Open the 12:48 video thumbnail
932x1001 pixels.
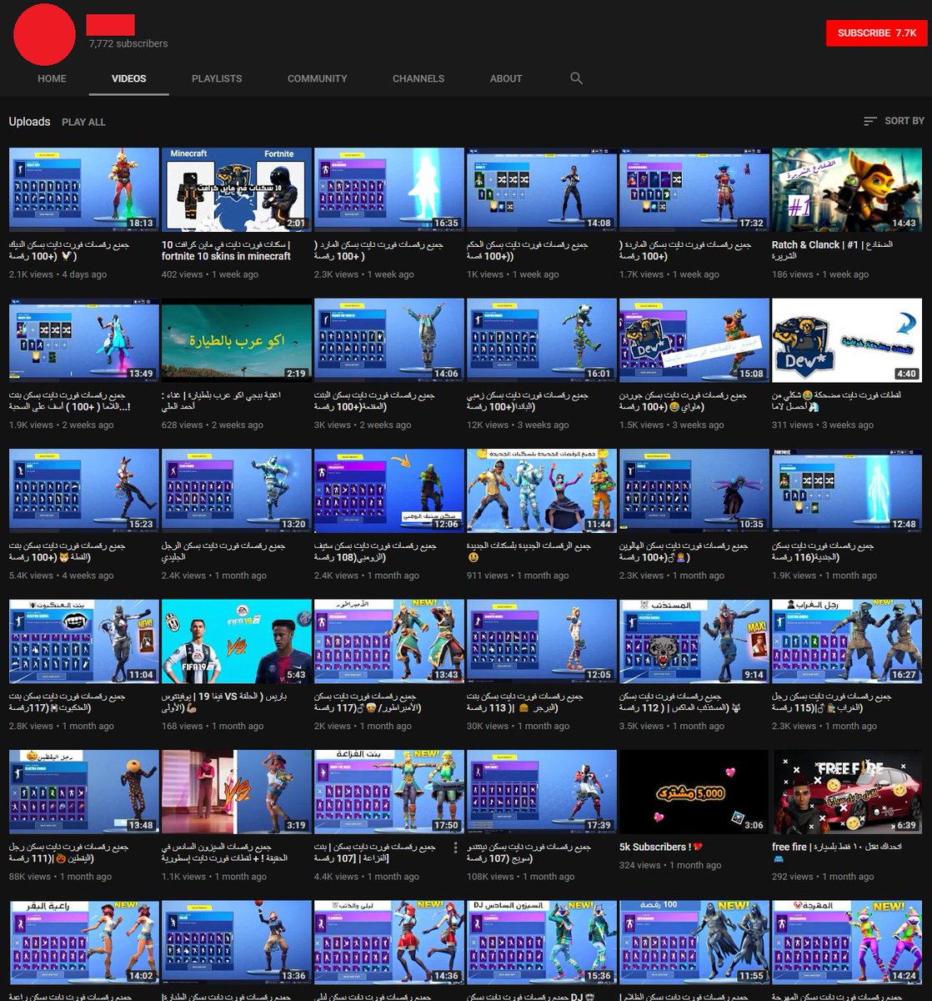pos(847,491)
